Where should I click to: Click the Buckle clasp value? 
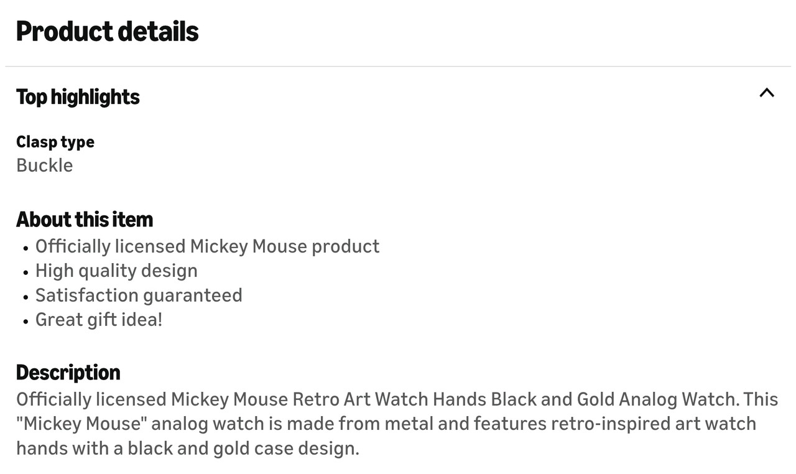[x=45, y=165]
